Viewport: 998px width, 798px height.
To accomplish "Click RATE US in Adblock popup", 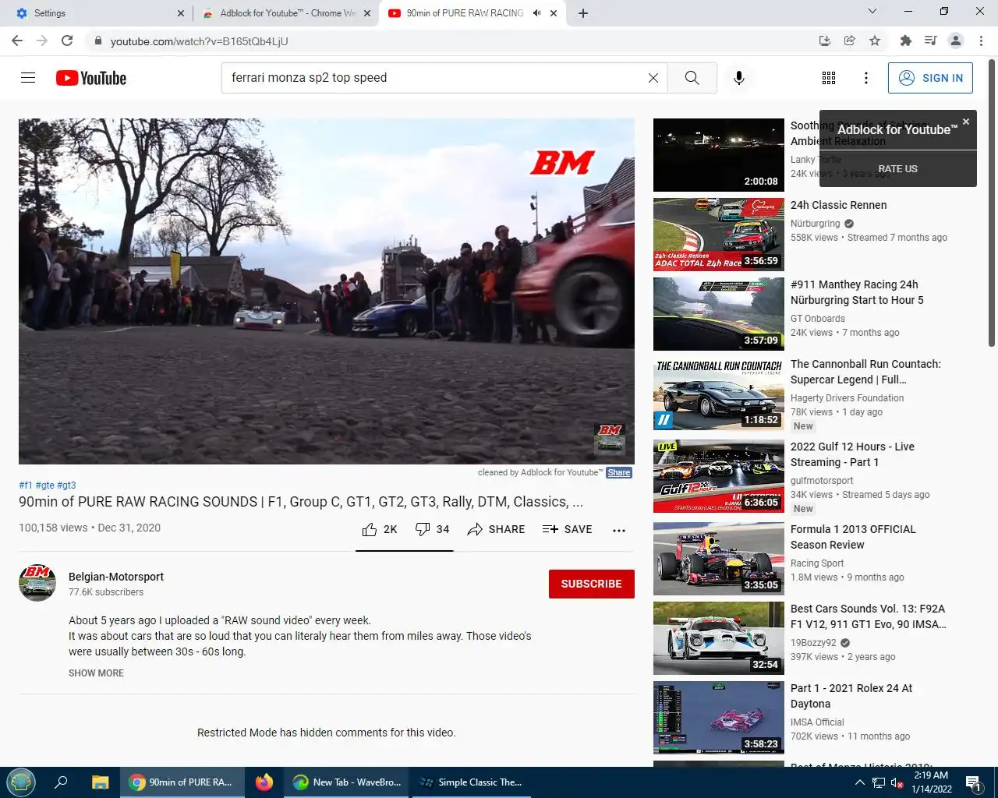I will pos(898,169).
